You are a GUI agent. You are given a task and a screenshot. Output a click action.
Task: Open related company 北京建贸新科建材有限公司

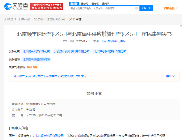pos(110,52)
